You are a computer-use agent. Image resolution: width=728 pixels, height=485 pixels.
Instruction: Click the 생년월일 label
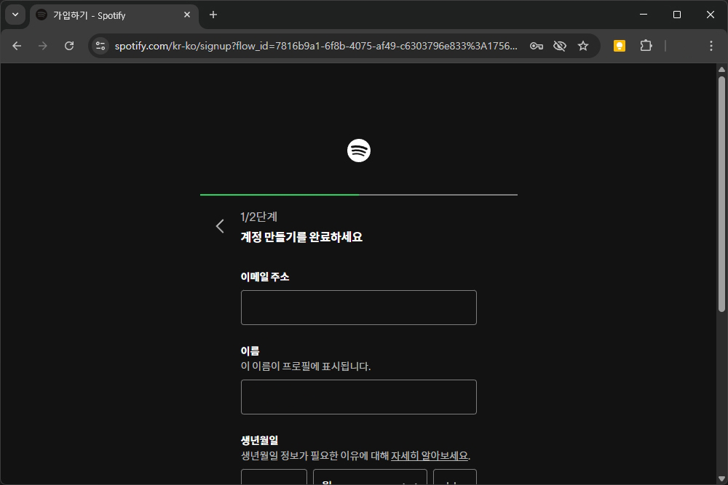259,441
